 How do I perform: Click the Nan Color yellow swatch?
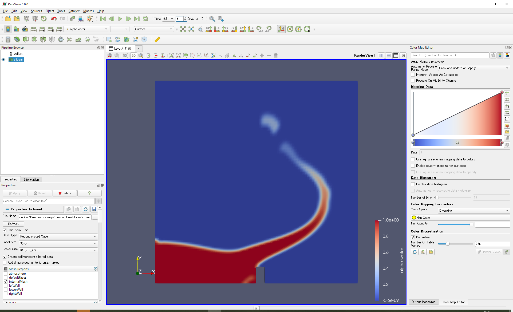click(414, 218)
